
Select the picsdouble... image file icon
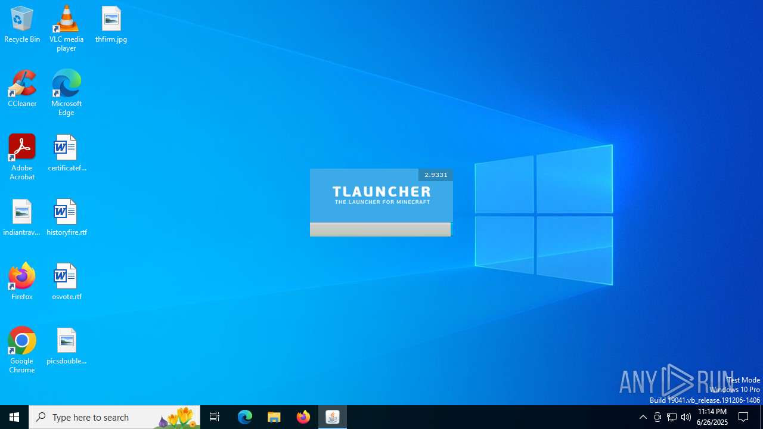click(x=66, y=346)
